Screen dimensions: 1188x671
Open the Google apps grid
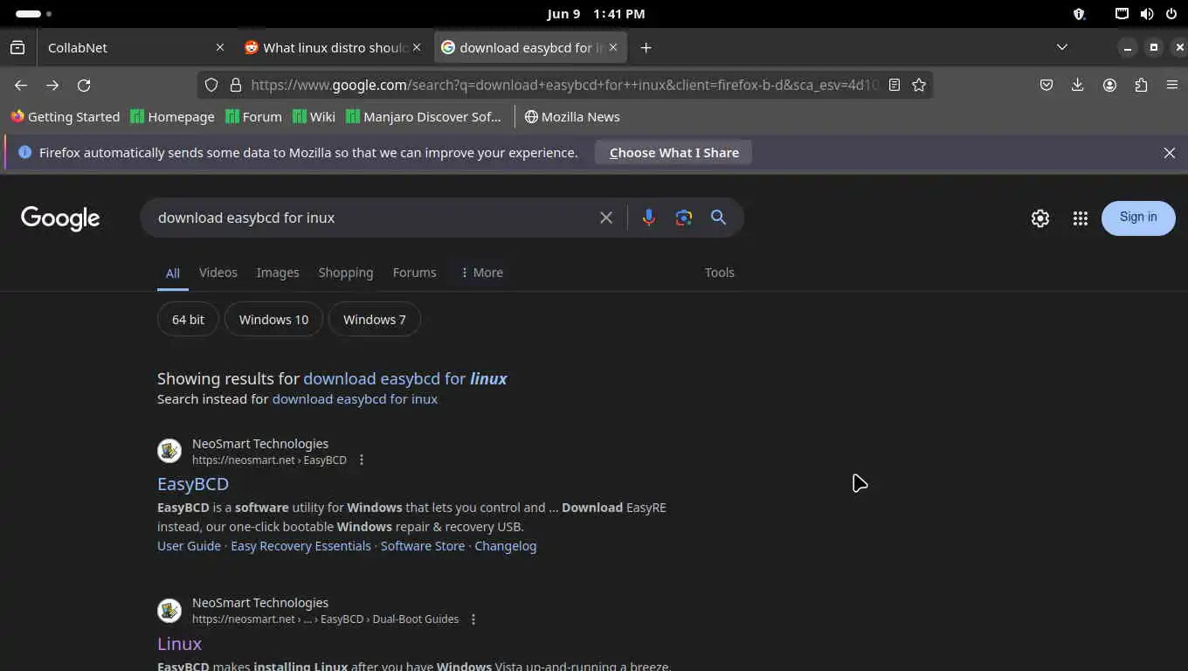point(1081,218)
